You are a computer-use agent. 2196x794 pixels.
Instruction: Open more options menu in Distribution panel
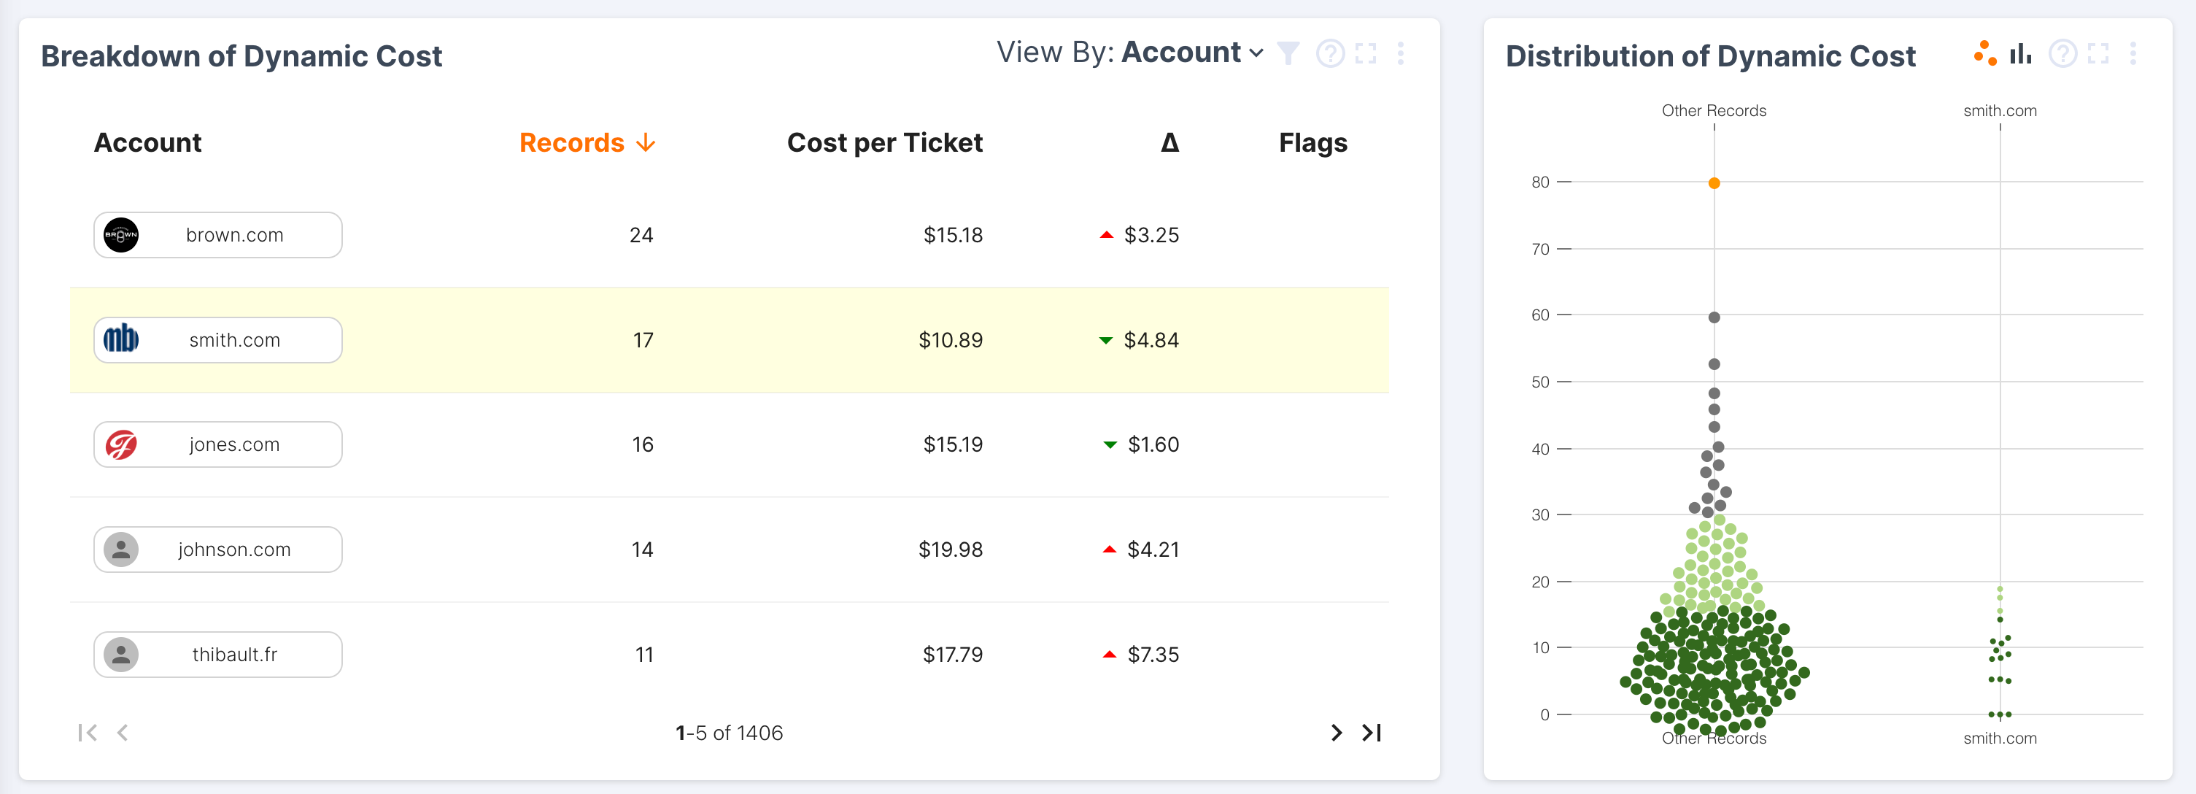2133,54
